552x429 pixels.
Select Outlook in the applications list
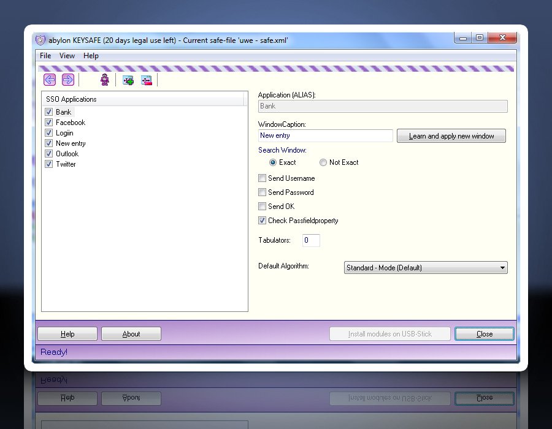(67, 154)
